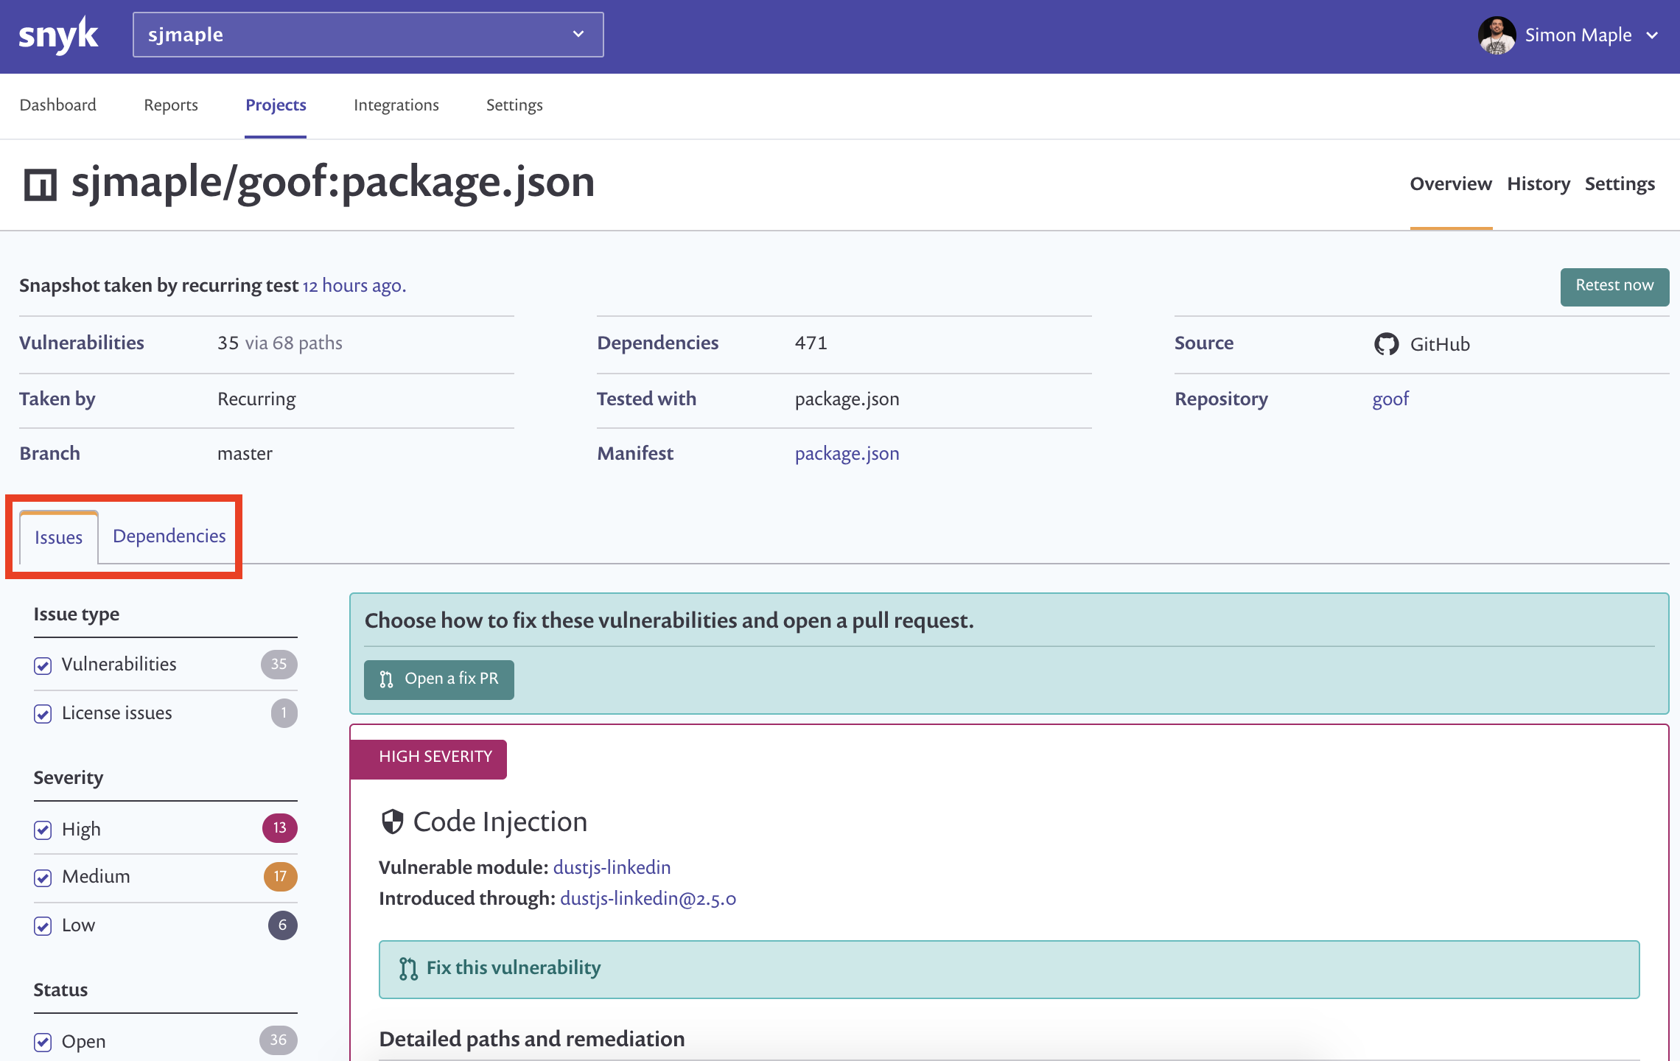Click the Snyk logo

[58, 35]
